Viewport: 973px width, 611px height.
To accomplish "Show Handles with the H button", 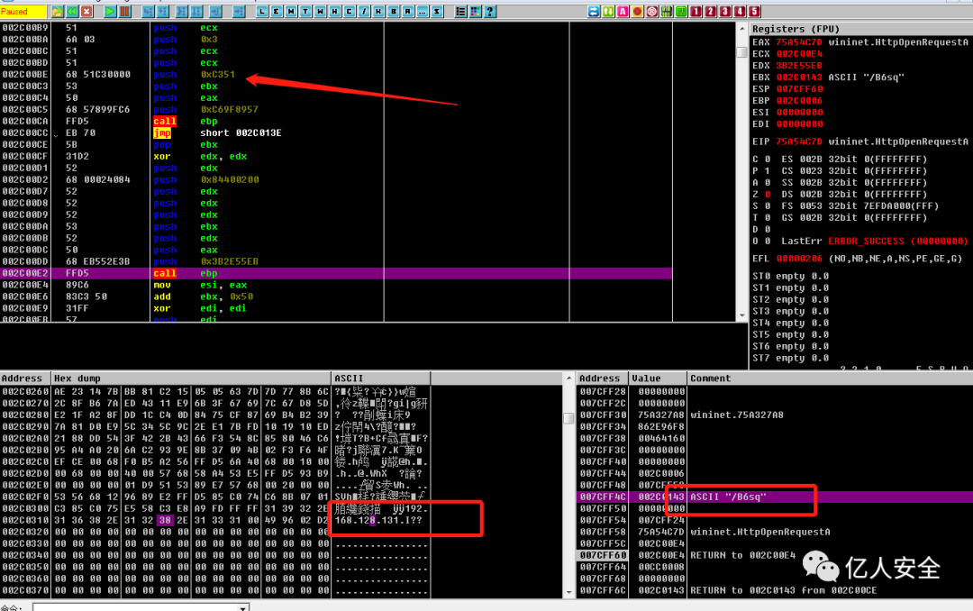I will pos(335,11).
